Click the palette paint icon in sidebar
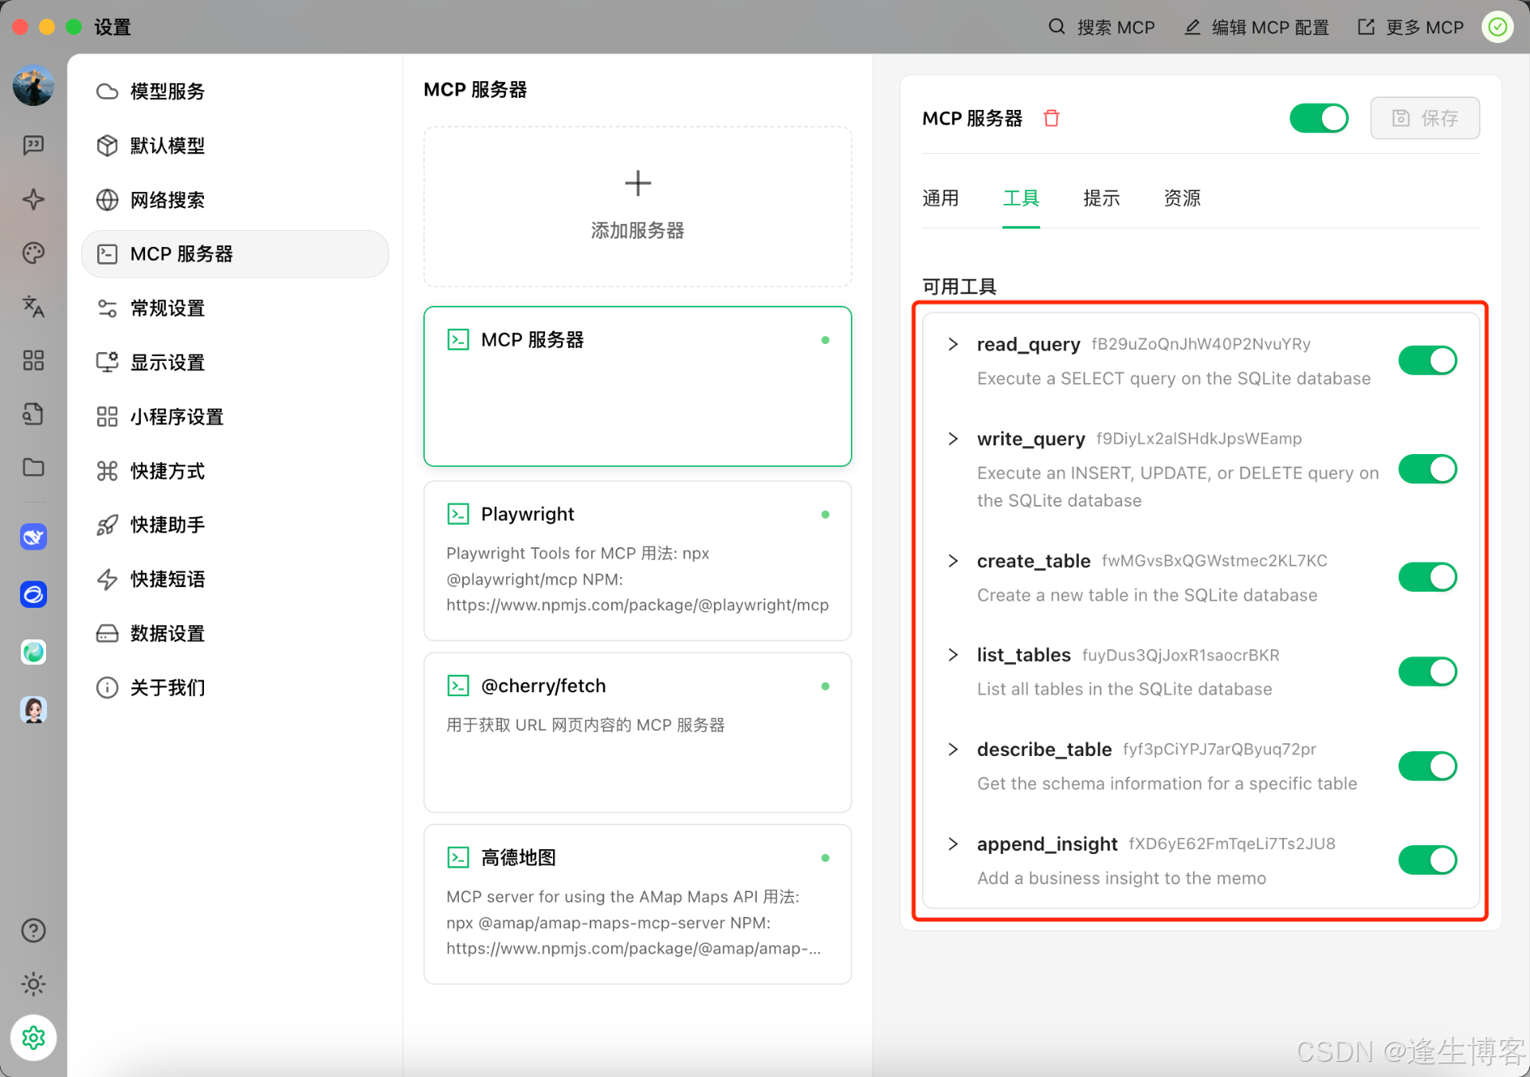The width and height of the screenshot is (1530, 1077). [x=33, y=253]
